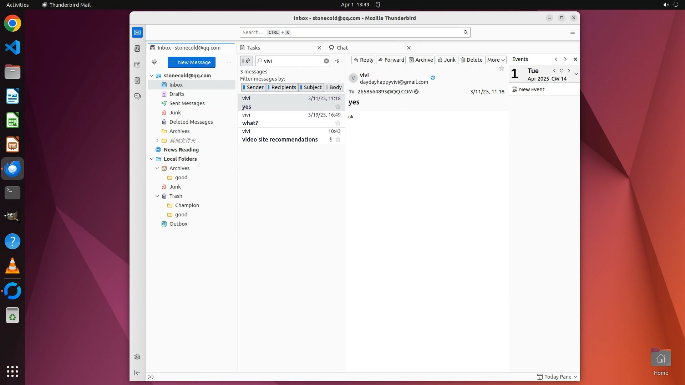Switch to the Chat tab
685x385 pixels.
click(342, 48)
